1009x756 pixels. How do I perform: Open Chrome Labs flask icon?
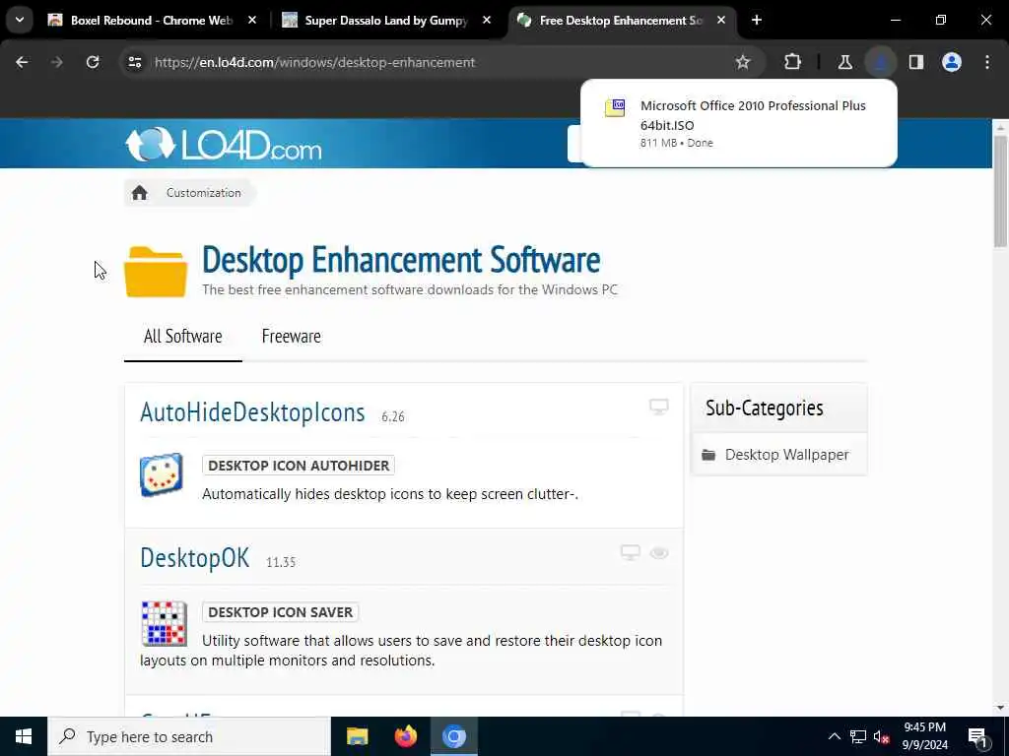pyautogui.click(x=844, y=62)
